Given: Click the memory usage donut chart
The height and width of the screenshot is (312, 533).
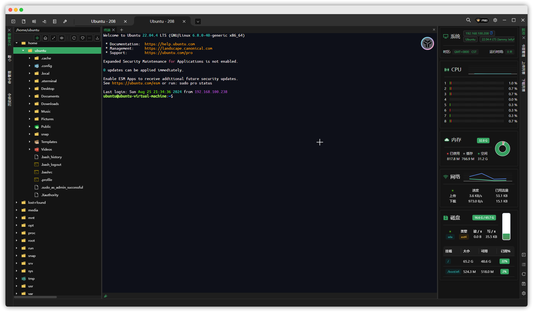Looking at the screenshot, I should (x=502, y=149).
